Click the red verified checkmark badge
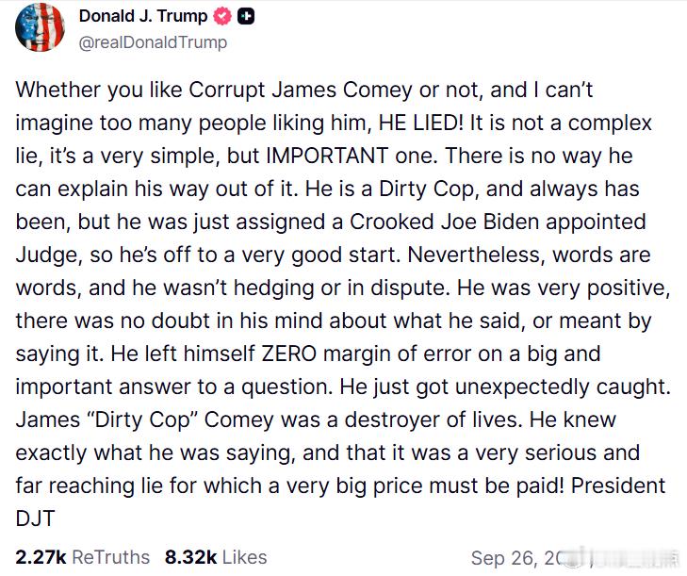This screenshot has height=576, width=687. click(222, 16)
